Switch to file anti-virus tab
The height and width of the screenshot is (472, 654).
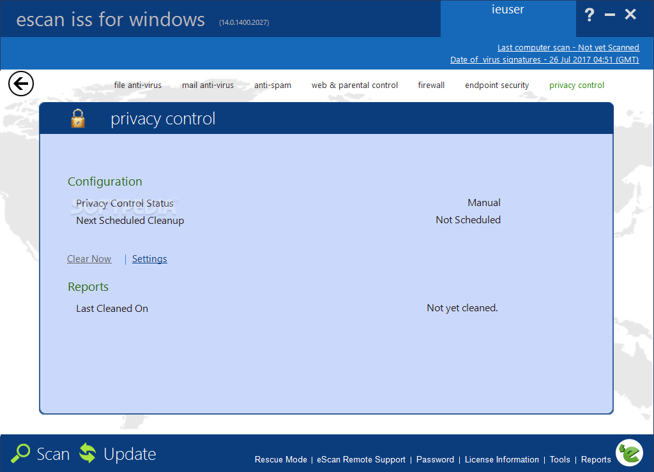pos(138,85)
